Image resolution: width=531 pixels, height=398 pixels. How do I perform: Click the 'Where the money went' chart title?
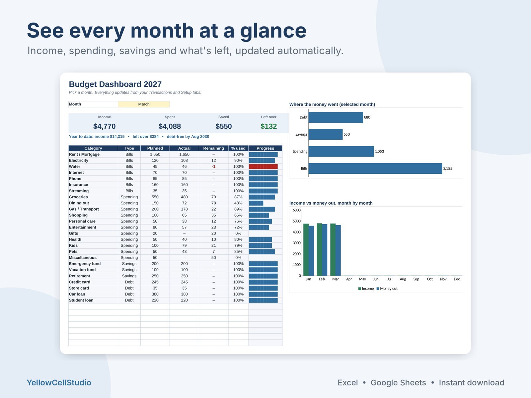332,104
